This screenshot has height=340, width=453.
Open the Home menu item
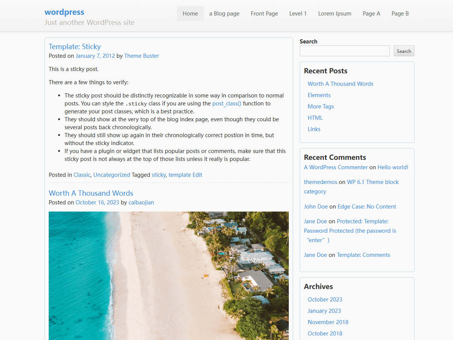[190, 14]
